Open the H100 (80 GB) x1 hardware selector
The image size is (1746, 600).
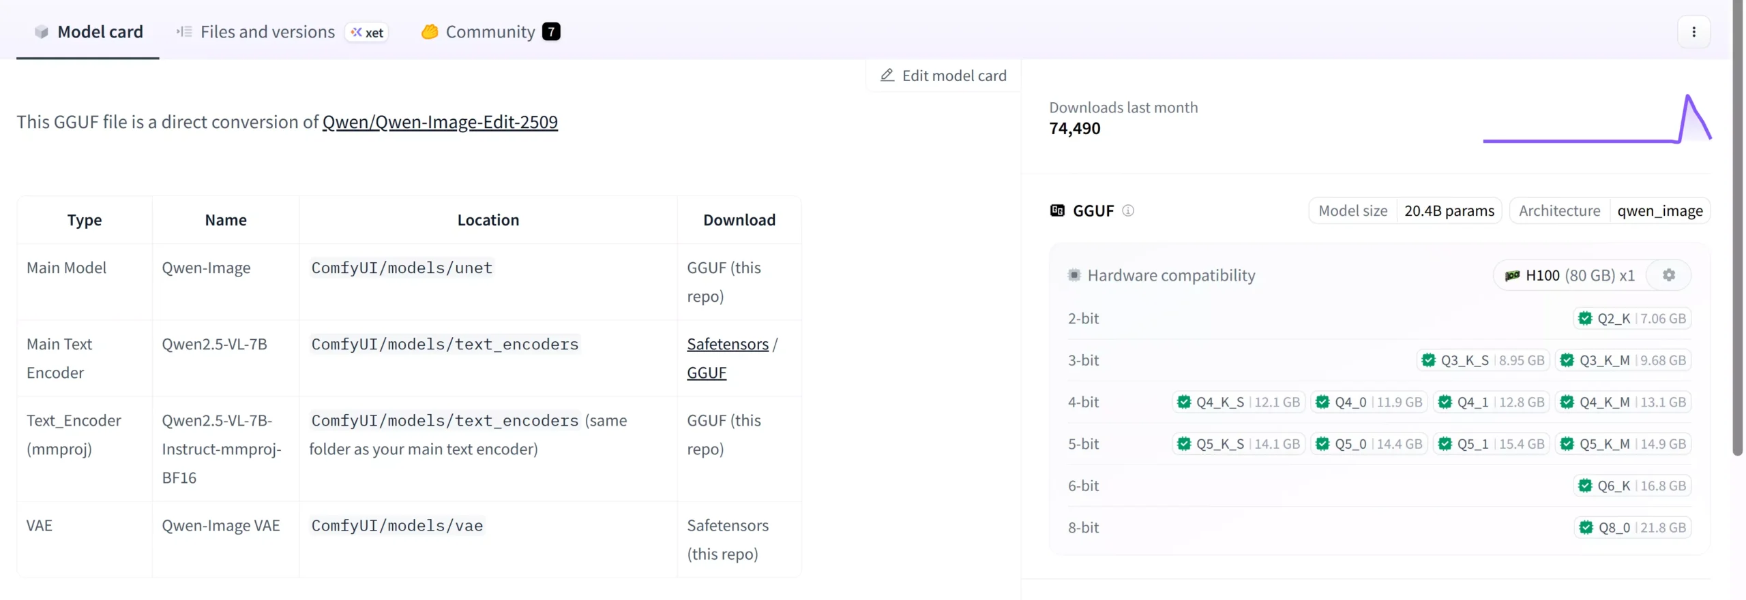1569,275
